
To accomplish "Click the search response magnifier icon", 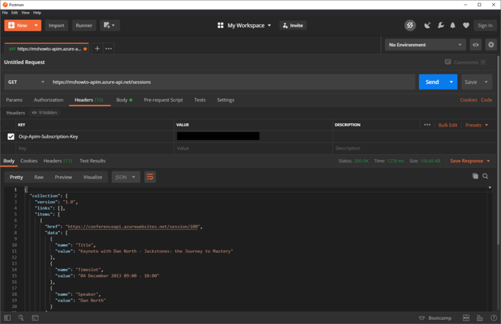I will (486, 176).
